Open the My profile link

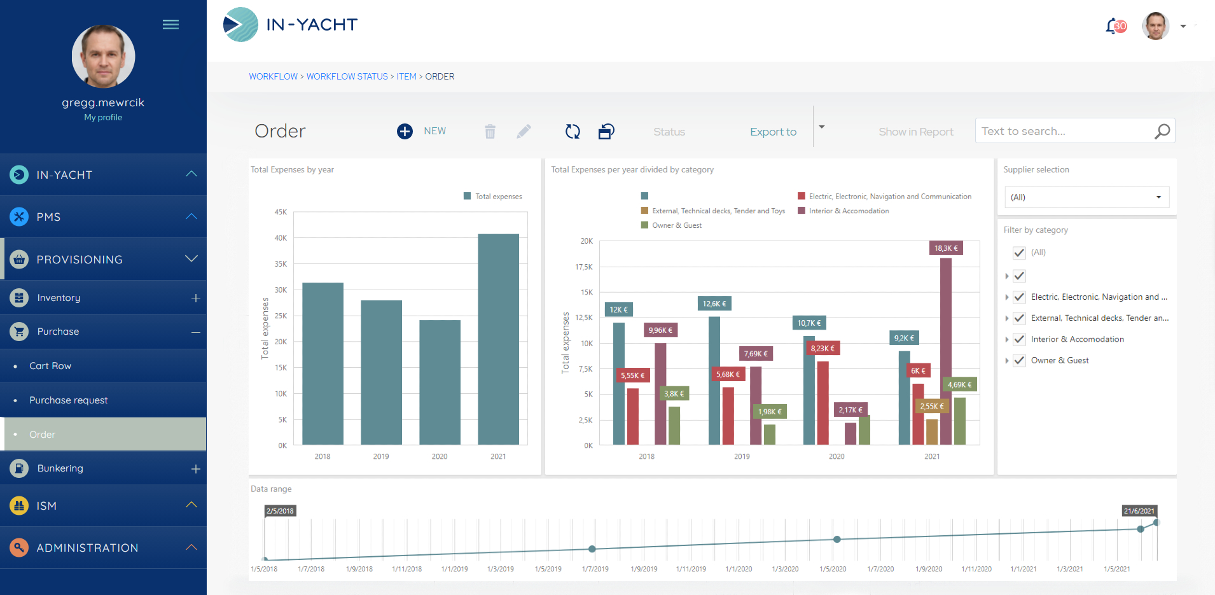[103, 118]
